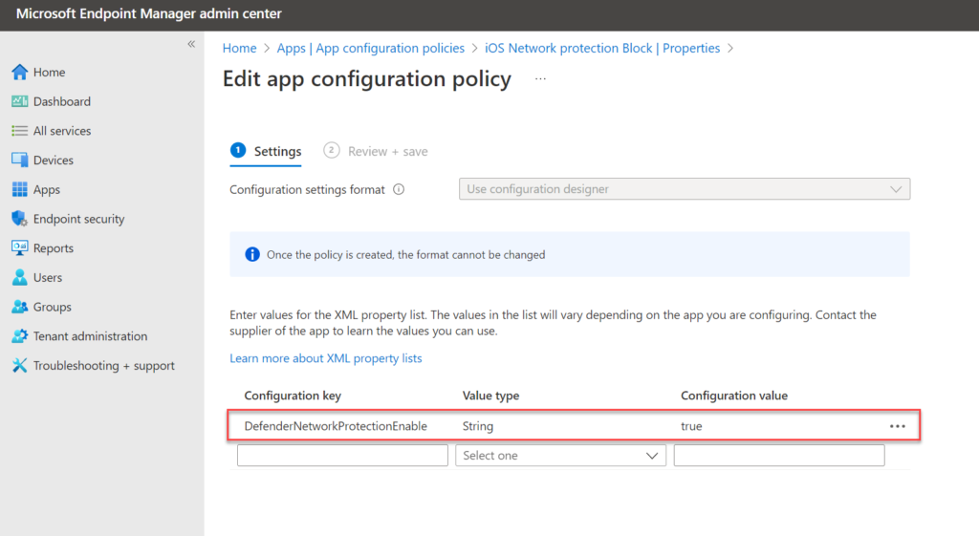
Task: Expand the Select one value type dropdown
Action: click(560, 456)
